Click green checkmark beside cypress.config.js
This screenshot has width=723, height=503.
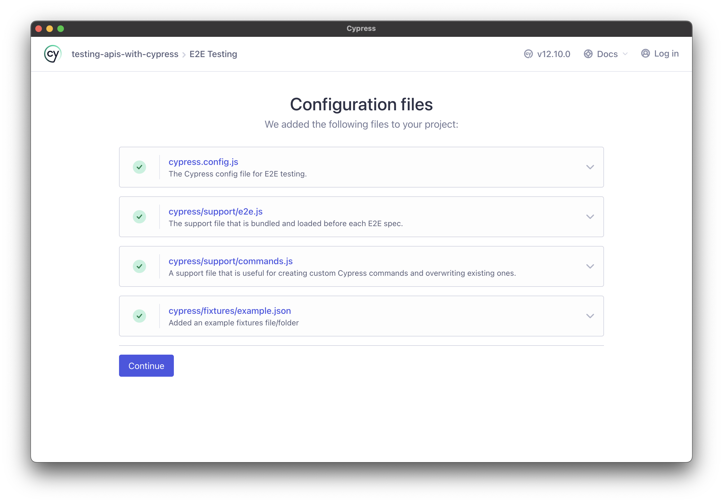tap(139, 167)
